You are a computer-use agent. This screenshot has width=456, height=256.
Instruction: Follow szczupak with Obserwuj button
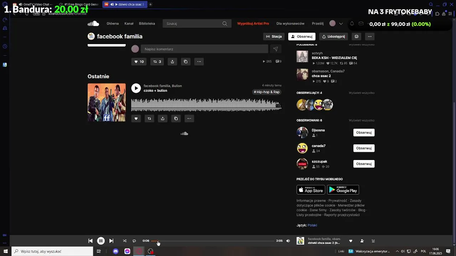(364, 164)
